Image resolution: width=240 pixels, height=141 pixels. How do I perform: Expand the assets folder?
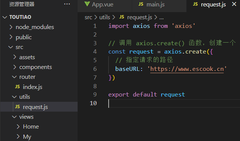pyautogui.click(x=14, y=57)
